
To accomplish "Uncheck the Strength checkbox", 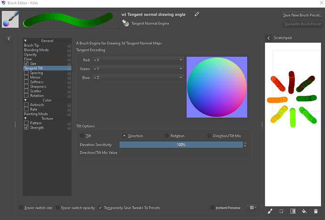I will coord(26,128).
